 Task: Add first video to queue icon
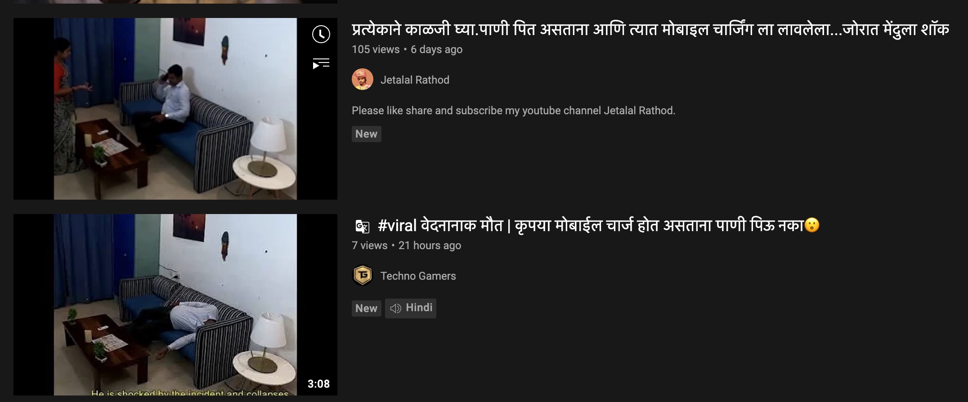click(x=321, y=64)
